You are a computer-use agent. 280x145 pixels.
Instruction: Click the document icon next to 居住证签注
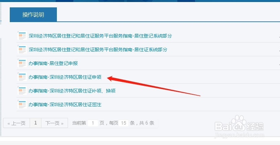[x=22, y=104]
